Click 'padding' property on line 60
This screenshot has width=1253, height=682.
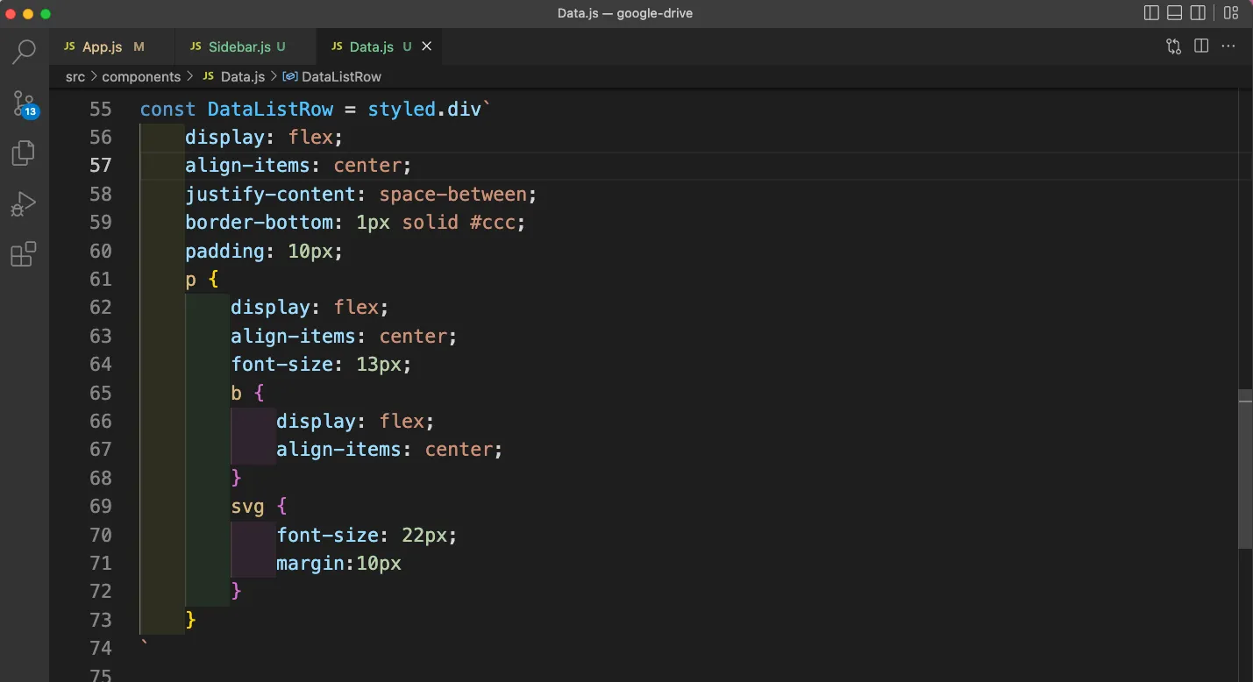pyautogui.click(x=224, y=252)
